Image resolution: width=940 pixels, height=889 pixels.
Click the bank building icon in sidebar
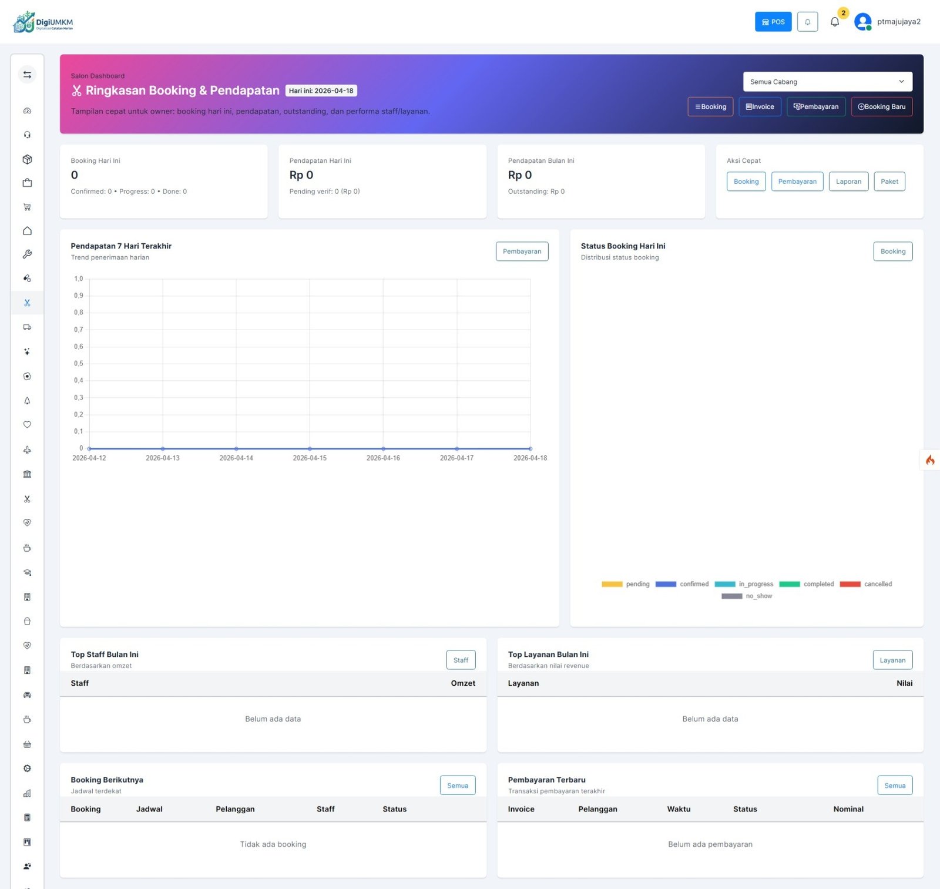pyautogui.click(x=27, y=474)
